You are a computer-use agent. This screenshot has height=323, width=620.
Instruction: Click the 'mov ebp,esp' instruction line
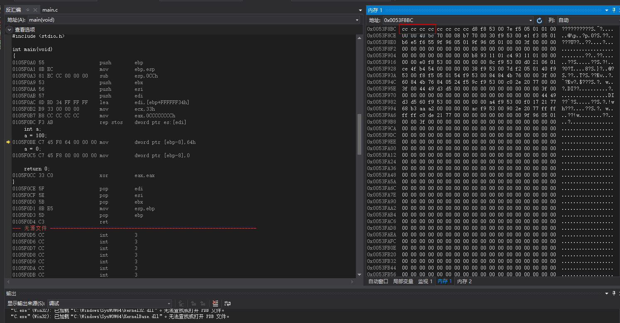pyautogui.click(x=83, y=69)
